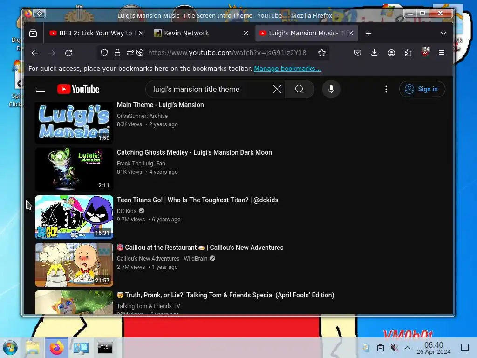Open YouTube settings three-dot menu
This screenshot has height=358, width=477.
click(386, 89)
